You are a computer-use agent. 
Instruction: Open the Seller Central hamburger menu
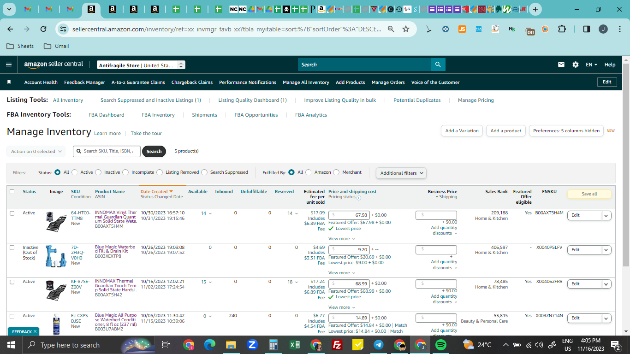tap(9, 65)
